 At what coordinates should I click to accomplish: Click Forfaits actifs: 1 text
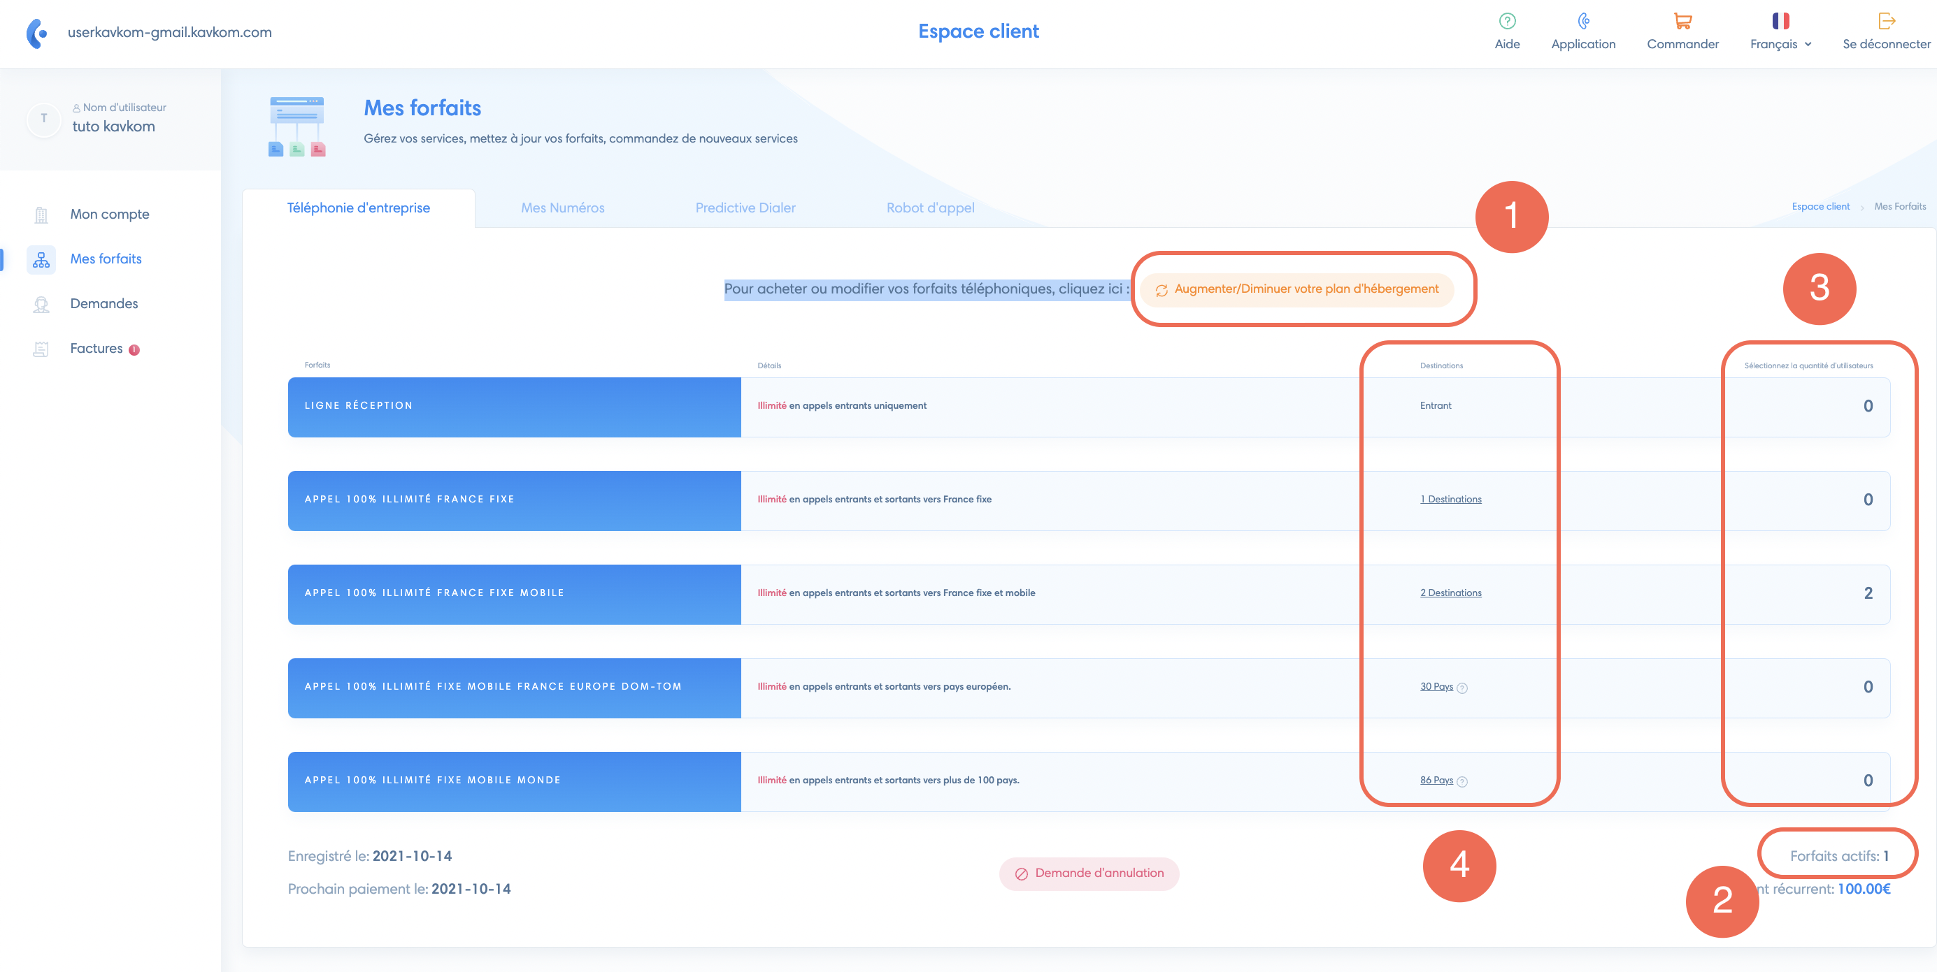point(1839,856)
